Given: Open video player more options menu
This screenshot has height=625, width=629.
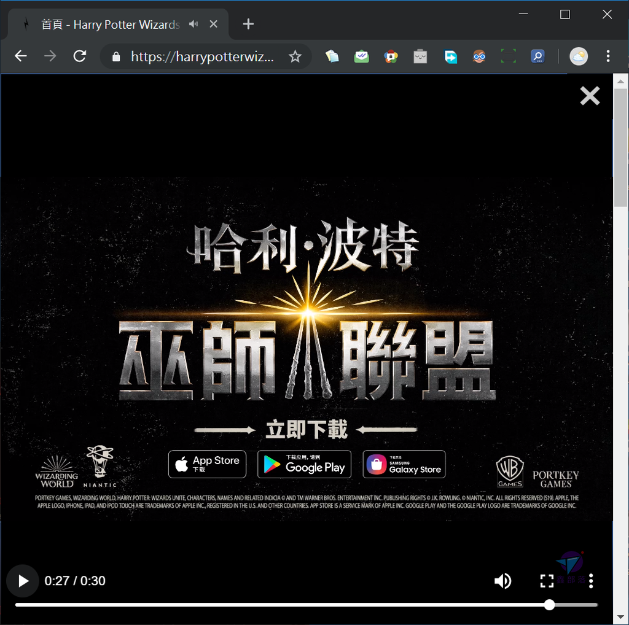Looking at the screenshot, I should pyautogui.click(x=591, y=581).
